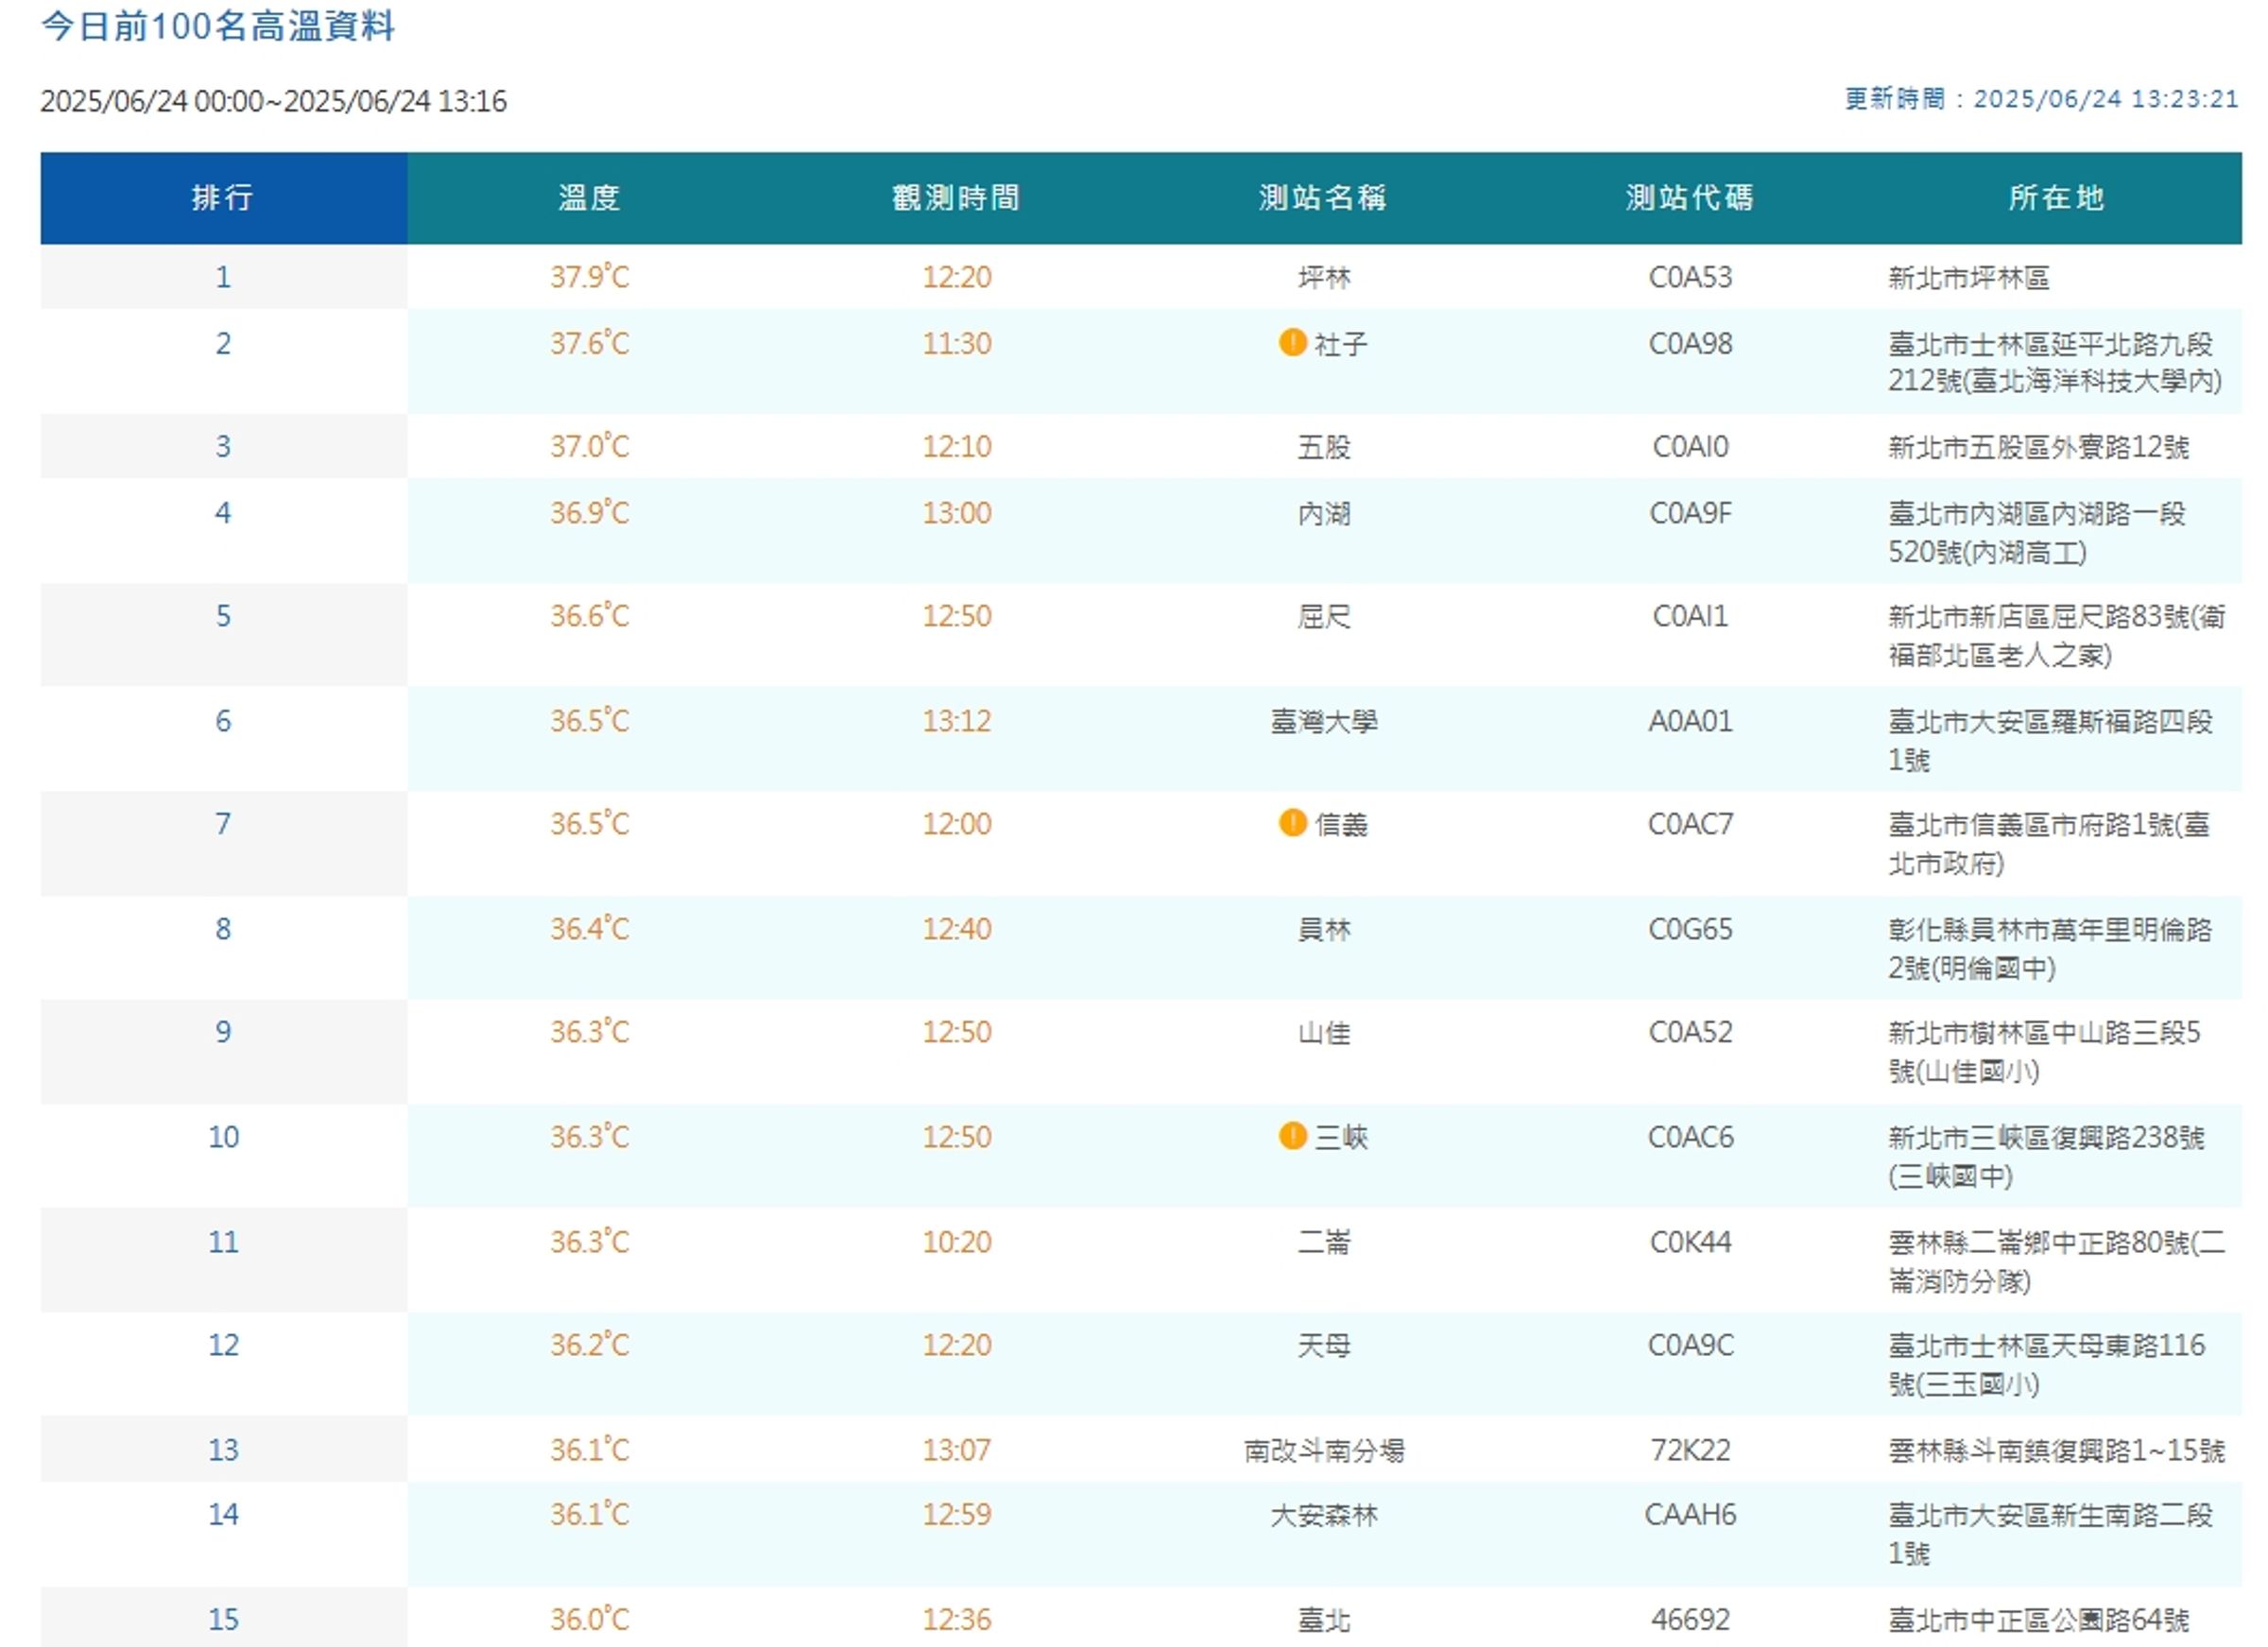Click station code CAAH6
The width and height of the screenshot is (2268, 1647).
pos(1690,1515)
